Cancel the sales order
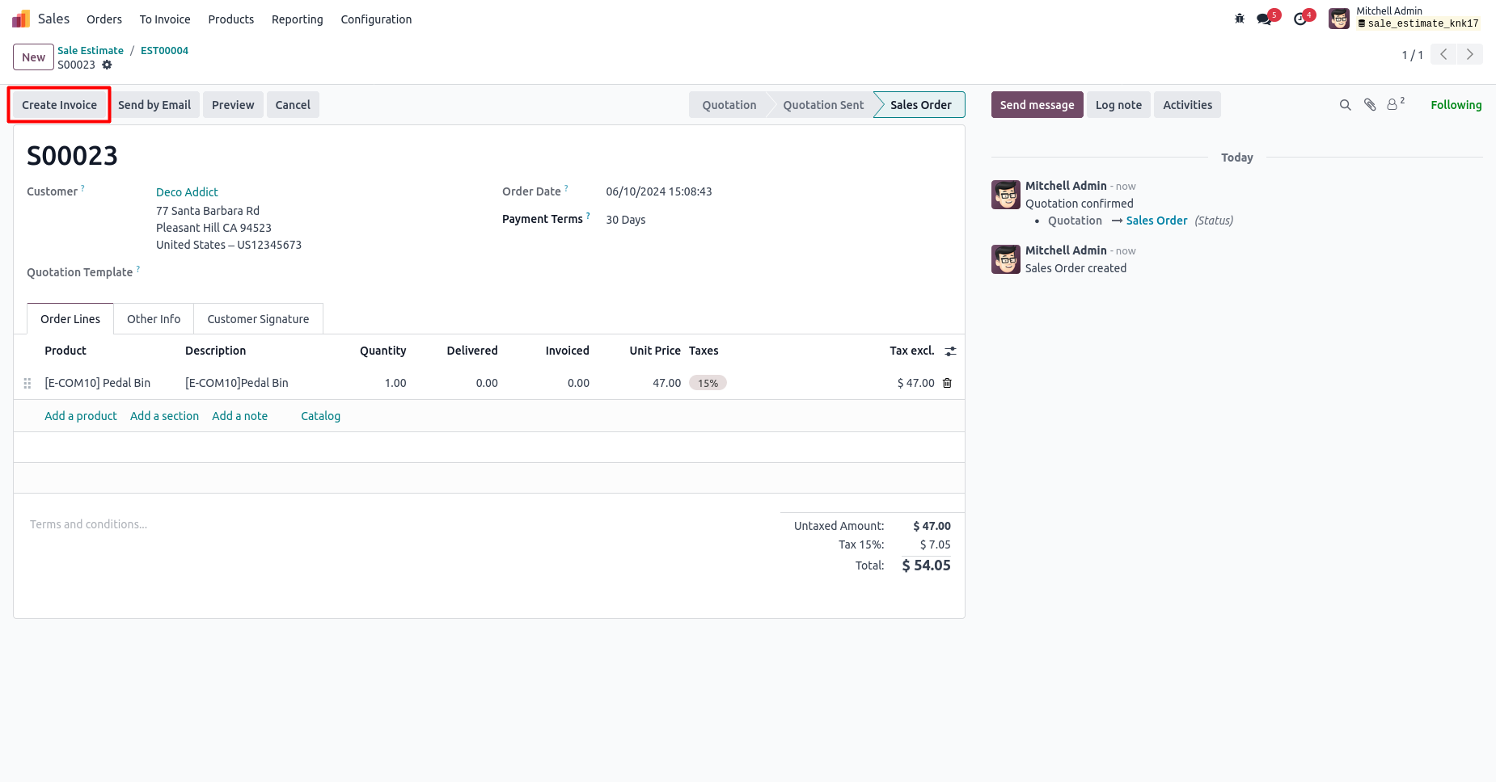1496x782 pixels. point(293,105)
